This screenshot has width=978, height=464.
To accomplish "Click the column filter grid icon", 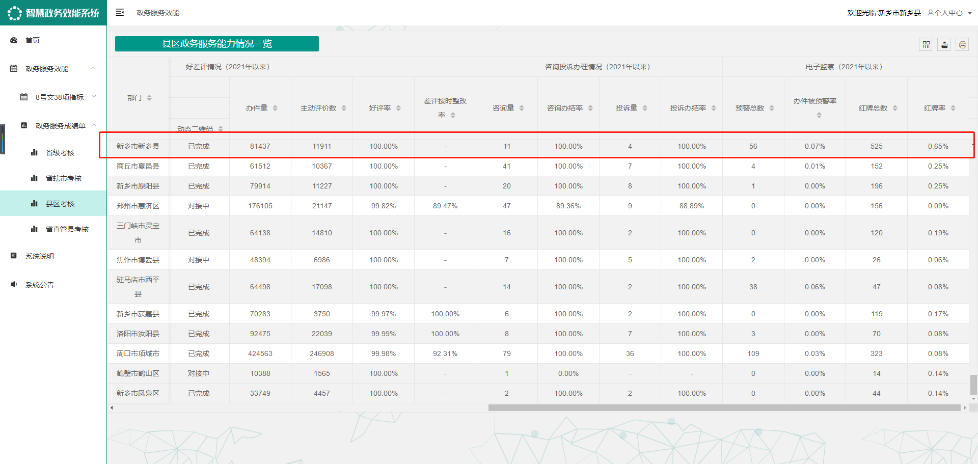I will (x=926, y=45).
